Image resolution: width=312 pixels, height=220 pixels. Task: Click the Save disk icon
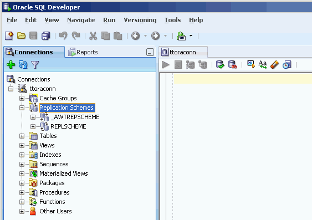coord(33,36)
